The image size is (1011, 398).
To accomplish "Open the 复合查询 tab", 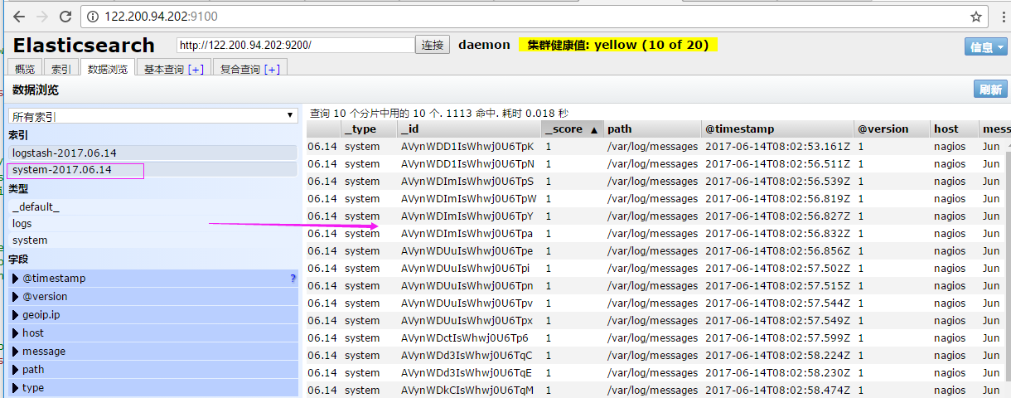I will pyautogui.click(x=249, y=70).
